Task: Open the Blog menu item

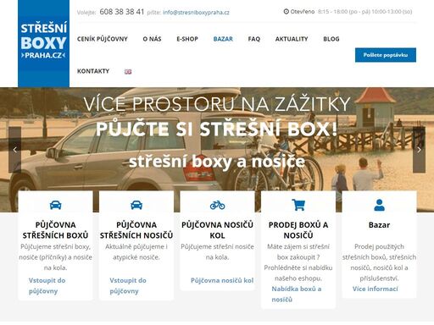Action: click(331, 39)
